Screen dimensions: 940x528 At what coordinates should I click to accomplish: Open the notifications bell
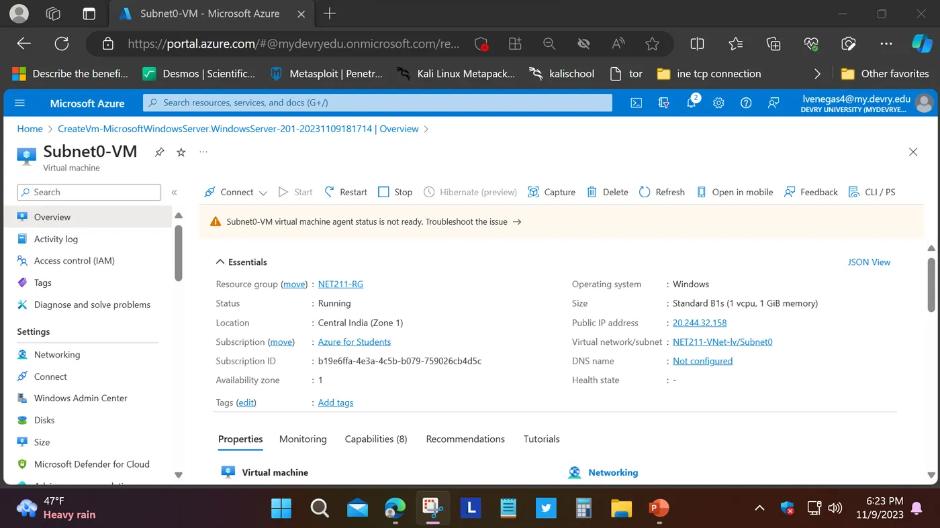pyautogui.click(x=692, y=103)
